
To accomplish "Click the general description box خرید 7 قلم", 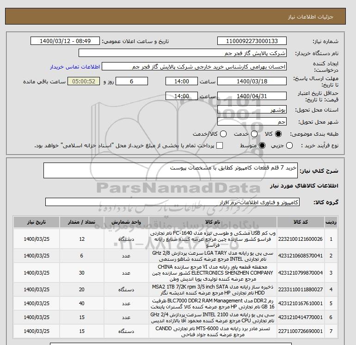I will (x=171, y=170).
